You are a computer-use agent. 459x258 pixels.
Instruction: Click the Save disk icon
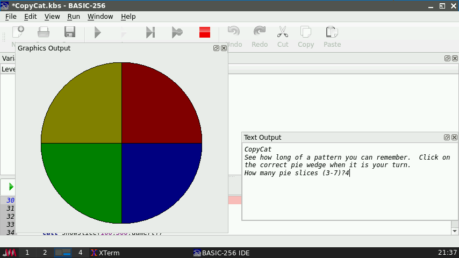tap(70, 32)
